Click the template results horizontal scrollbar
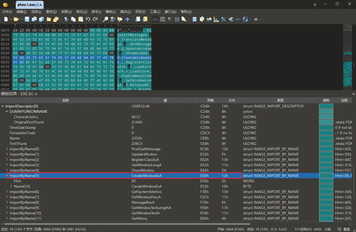 (x=127, y=224)
